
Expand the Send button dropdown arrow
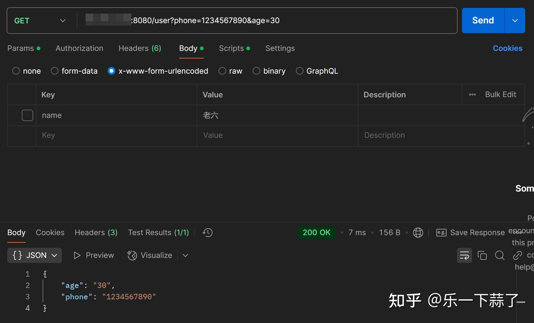pos(515,21)
